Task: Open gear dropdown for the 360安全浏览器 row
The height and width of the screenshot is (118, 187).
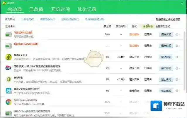Action: 177,91
